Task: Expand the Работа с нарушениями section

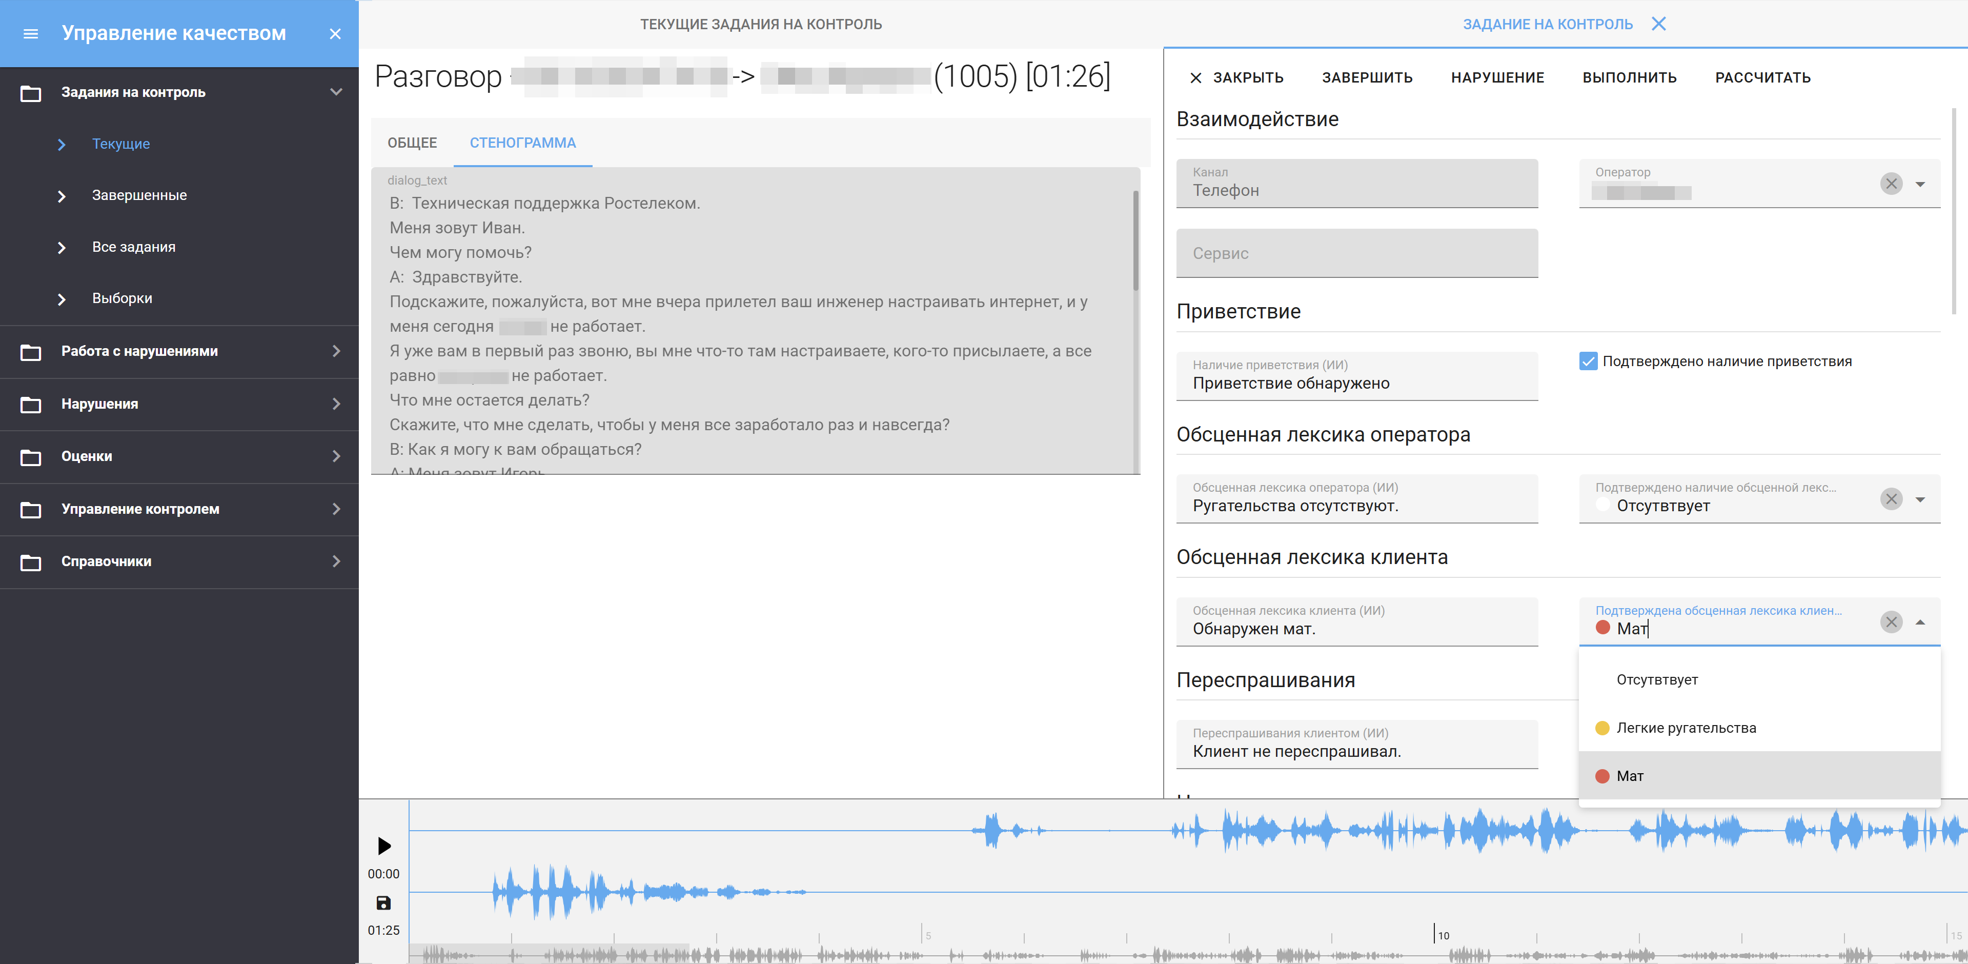Action: (x=335, y=351)
